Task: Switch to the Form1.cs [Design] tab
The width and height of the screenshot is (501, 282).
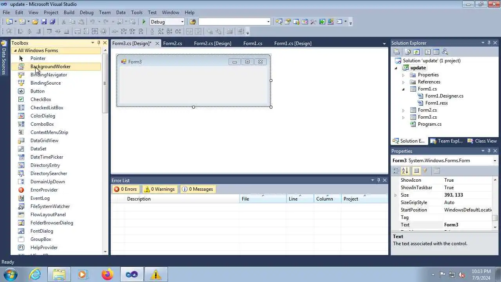Action: (293, 43)
